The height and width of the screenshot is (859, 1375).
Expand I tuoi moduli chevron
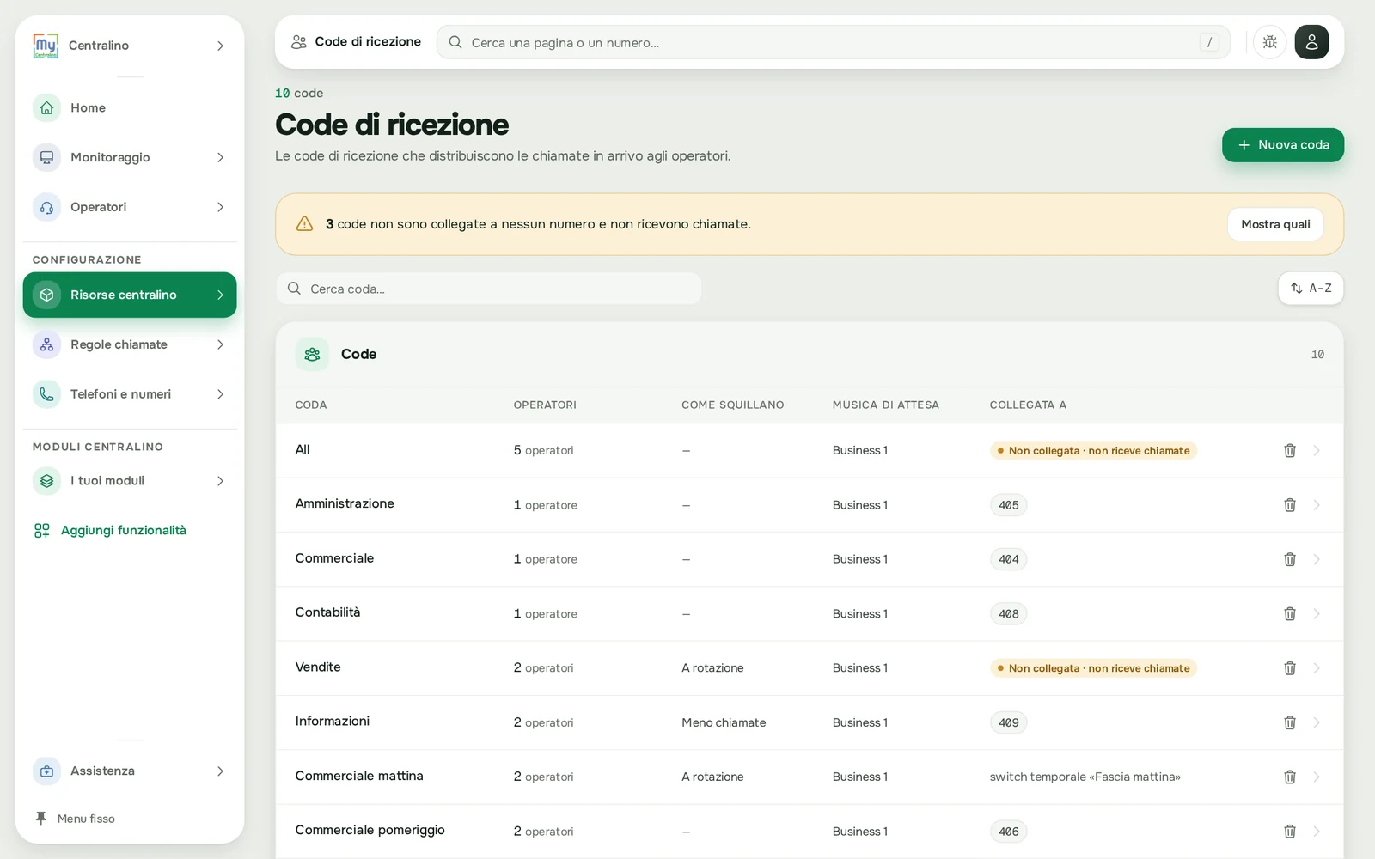click(220, 481)
